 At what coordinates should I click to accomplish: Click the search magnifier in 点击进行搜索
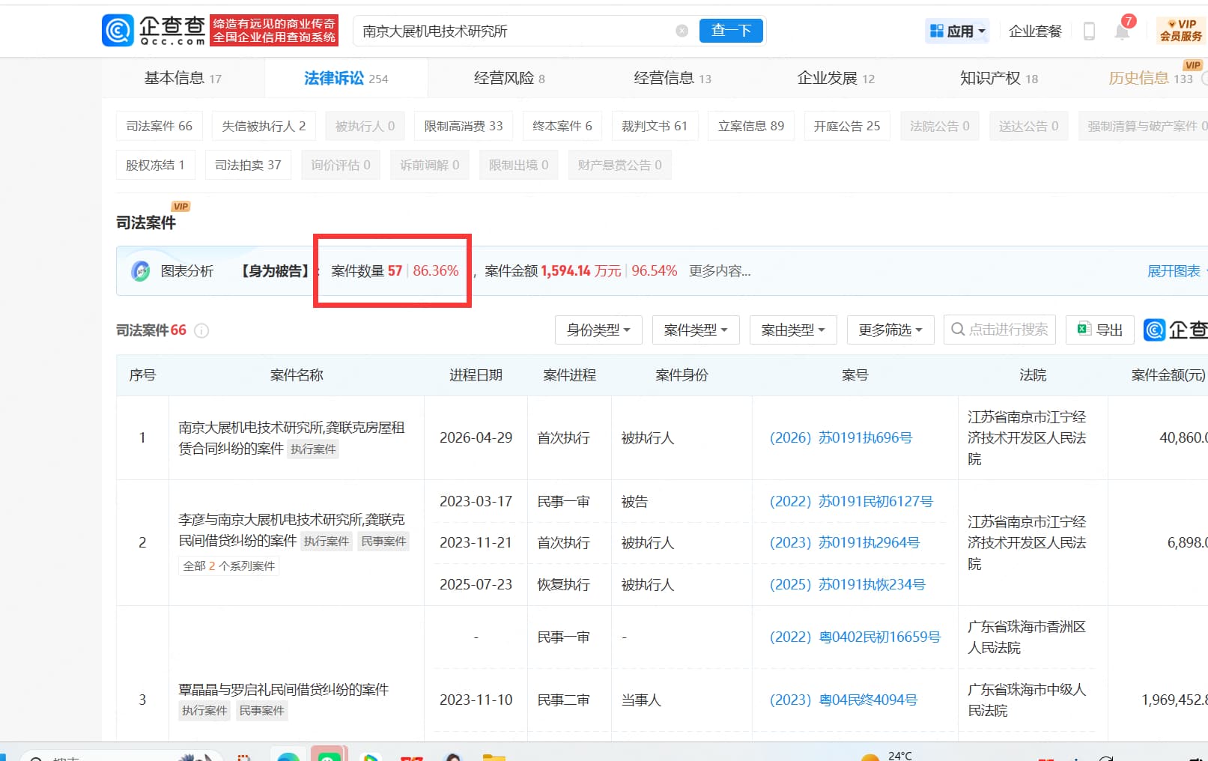click(958, 330)
